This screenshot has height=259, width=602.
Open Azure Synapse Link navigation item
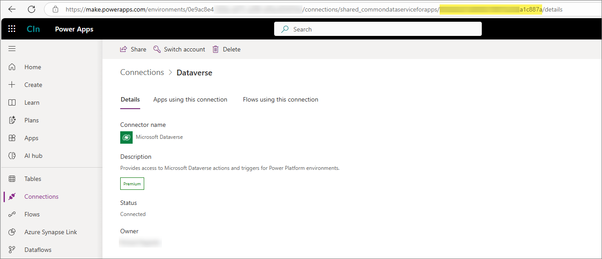click(51, 232)
